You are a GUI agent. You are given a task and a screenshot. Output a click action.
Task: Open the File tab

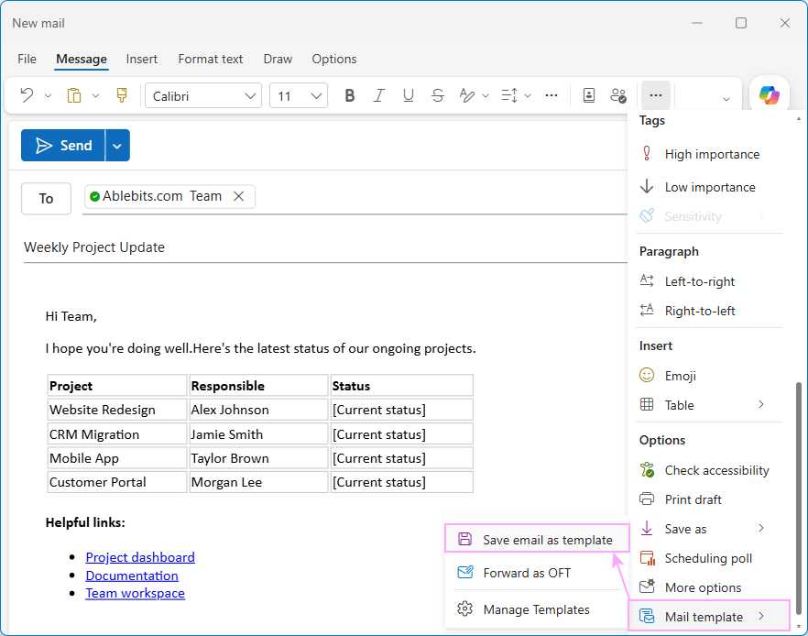(x=27, y=59)
